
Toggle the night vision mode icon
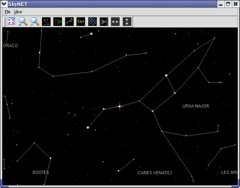pyautogui.click(x=104, y=22)
